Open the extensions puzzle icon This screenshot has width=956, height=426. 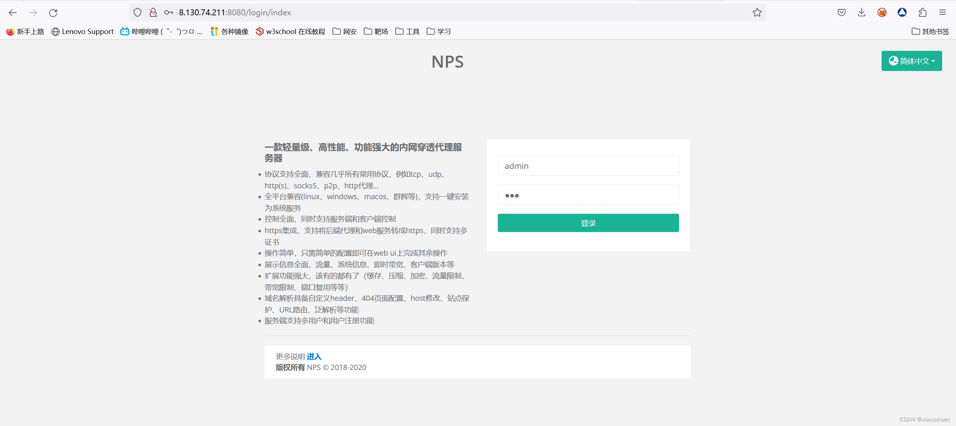tap(922, 13)
